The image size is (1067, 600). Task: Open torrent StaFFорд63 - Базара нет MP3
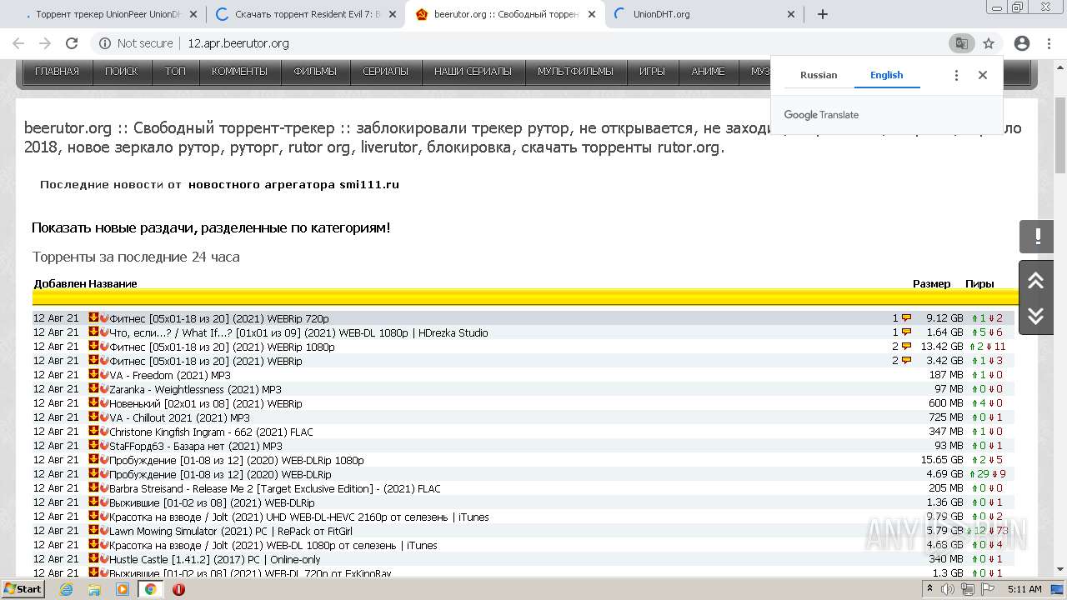(x=196, y=446)
